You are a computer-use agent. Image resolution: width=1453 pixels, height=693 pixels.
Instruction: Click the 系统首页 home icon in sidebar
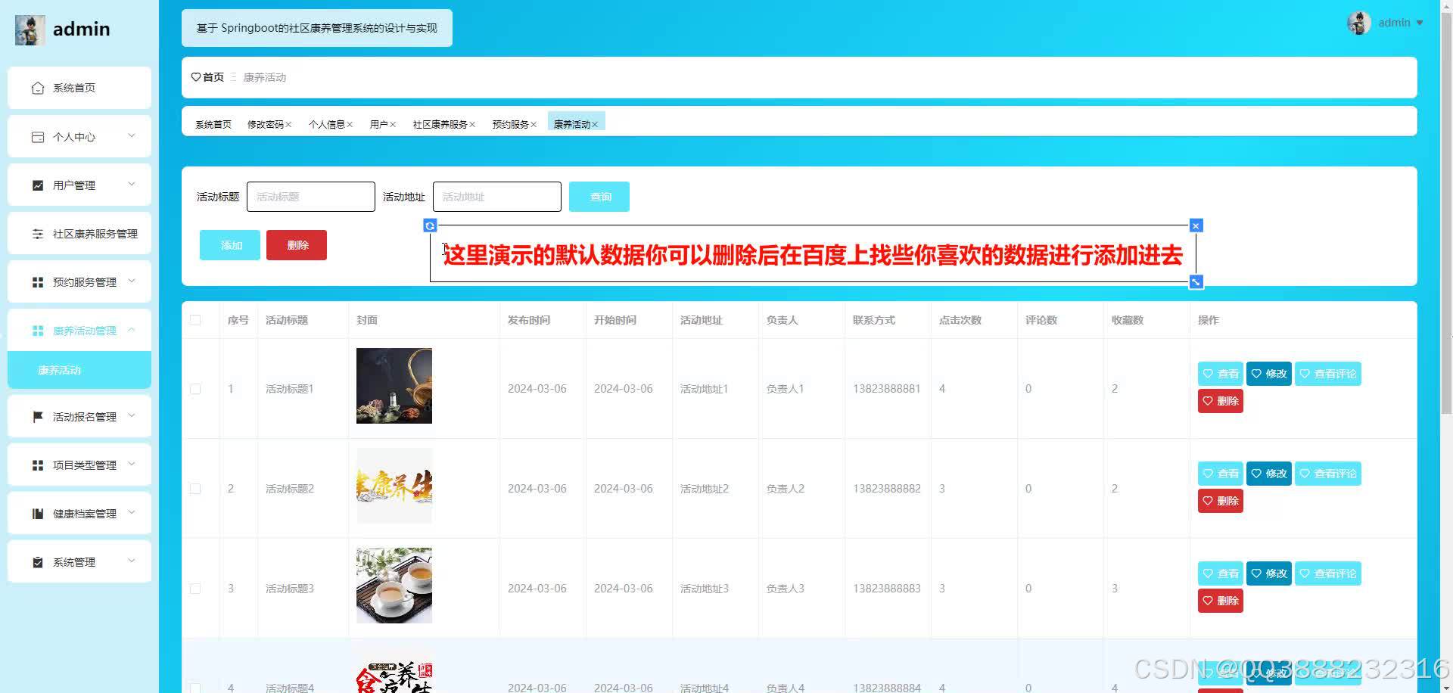38,87
